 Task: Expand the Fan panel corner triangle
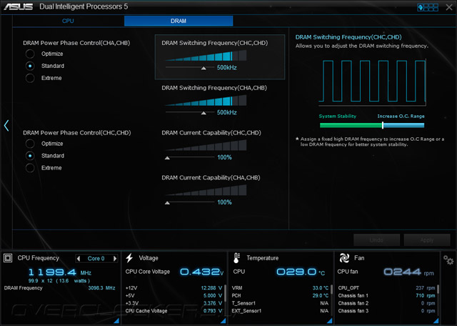436,320
